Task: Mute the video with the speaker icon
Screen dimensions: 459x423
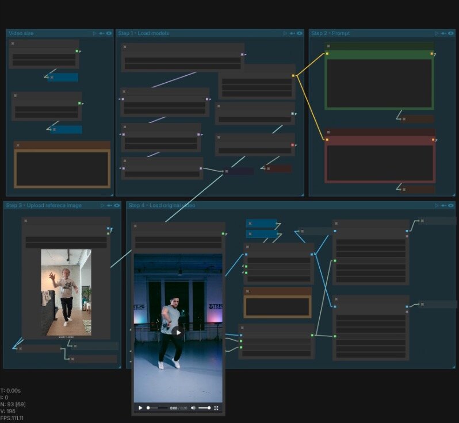Action: pos(193,408)
